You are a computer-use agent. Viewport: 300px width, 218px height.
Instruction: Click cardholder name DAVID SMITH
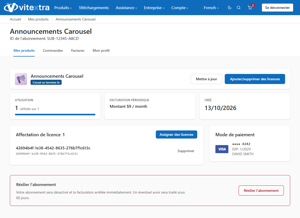click(243, 154)
